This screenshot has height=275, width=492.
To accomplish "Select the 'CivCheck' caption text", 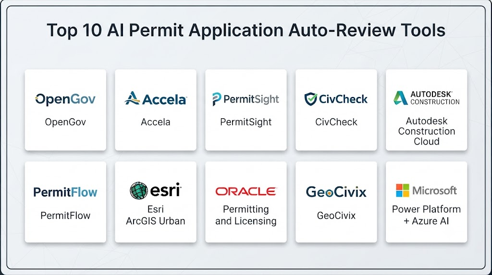I will pyautogui.click(x=336, y=122).
